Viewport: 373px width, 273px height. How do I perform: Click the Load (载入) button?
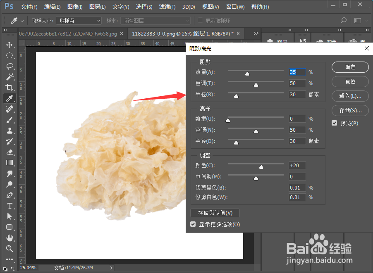click(x=350, y=96)
